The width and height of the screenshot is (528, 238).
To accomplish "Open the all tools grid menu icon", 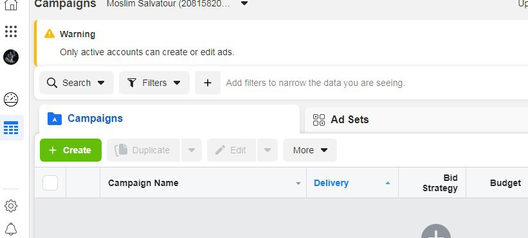I will point(11,31).
